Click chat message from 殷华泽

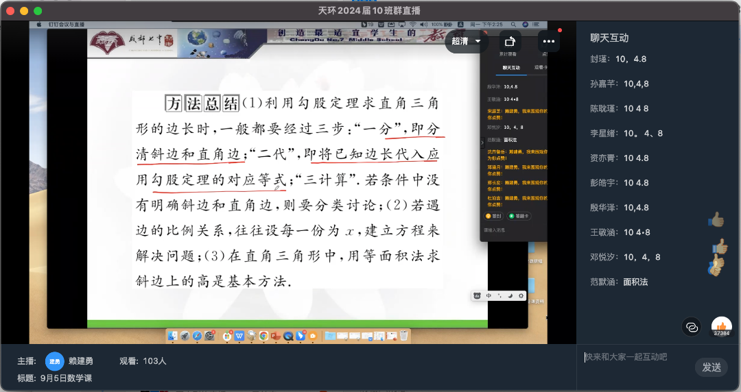click(x=619, y=208)
